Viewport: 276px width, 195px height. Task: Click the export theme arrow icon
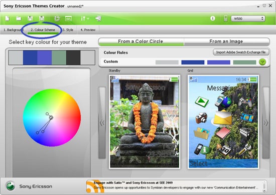(x=98, y=18)
